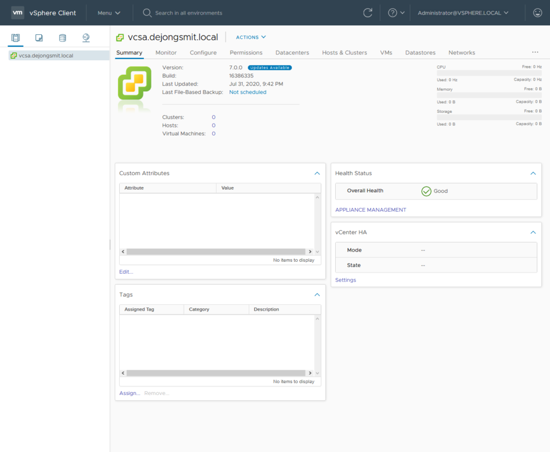Switch to the Datacenters tab

292,53
